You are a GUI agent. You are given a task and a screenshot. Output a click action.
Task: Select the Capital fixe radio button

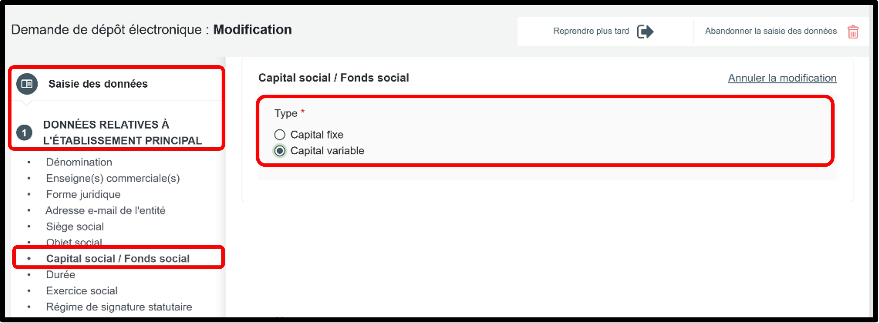click(x=280, y=135)
